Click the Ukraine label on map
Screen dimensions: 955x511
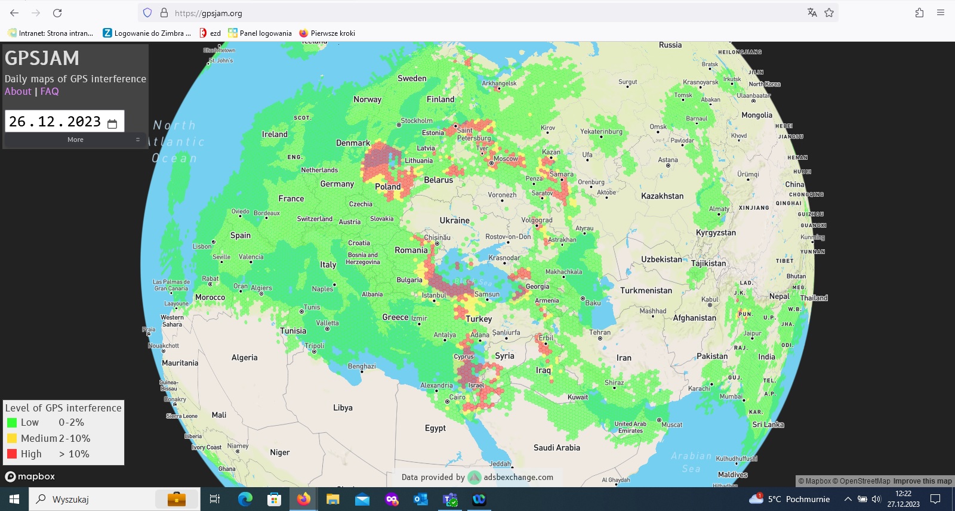point(455,221)
